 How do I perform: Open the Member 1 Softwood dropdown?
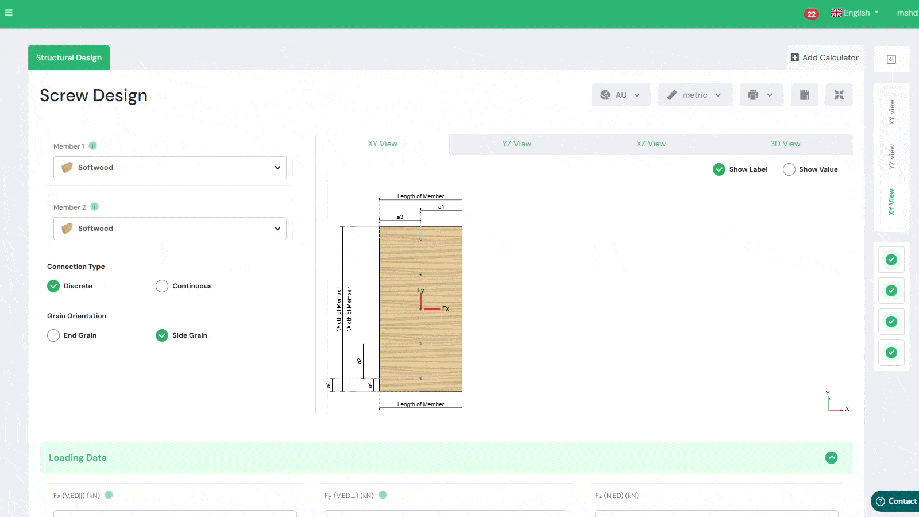click(x=170, y=168)
